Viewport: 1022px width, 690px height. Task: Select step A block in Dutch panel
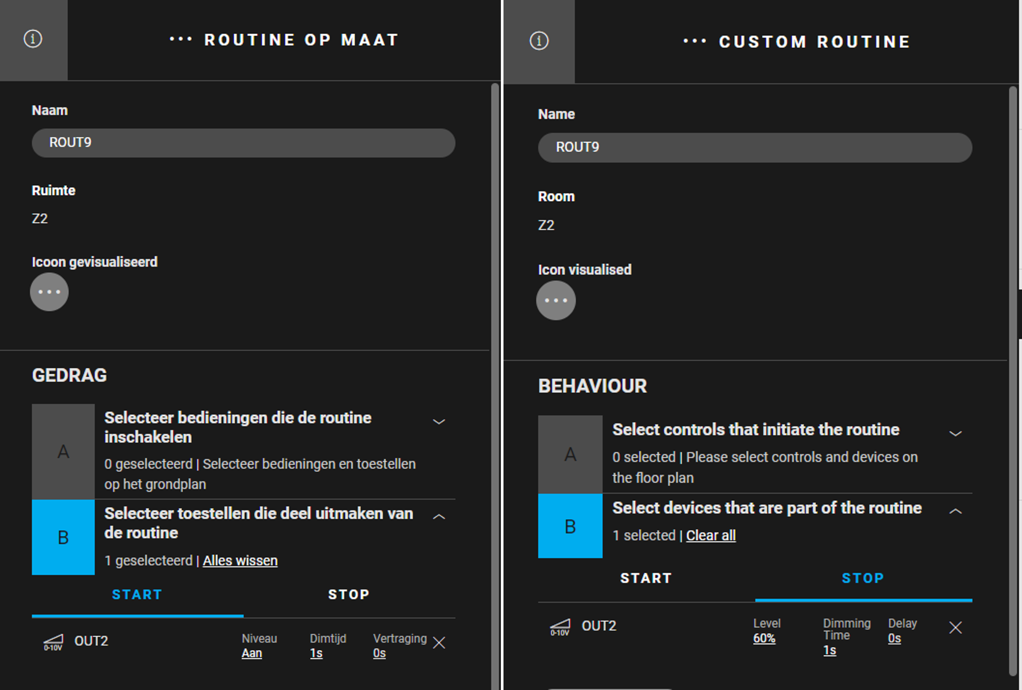tap(63, 452)
